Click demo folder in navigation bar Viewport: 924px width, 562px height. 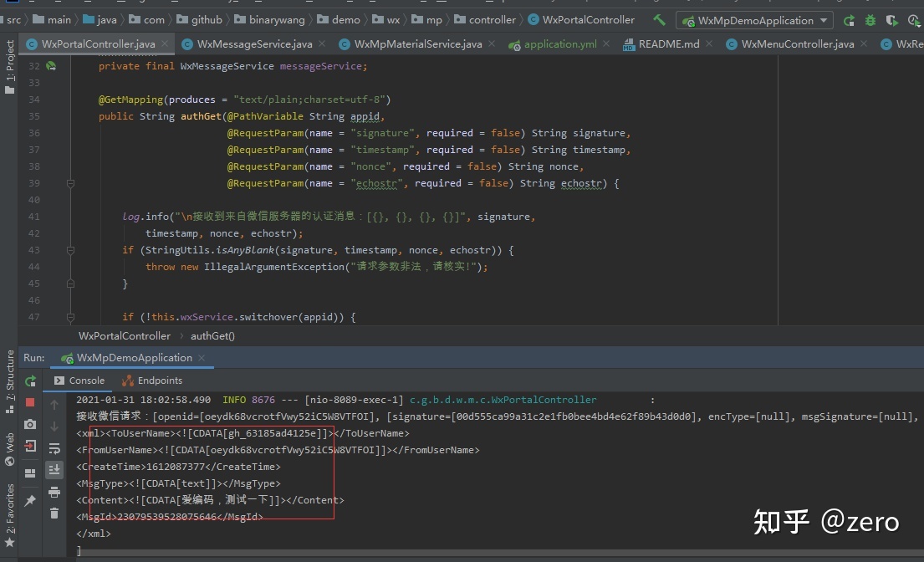point(339,20)
